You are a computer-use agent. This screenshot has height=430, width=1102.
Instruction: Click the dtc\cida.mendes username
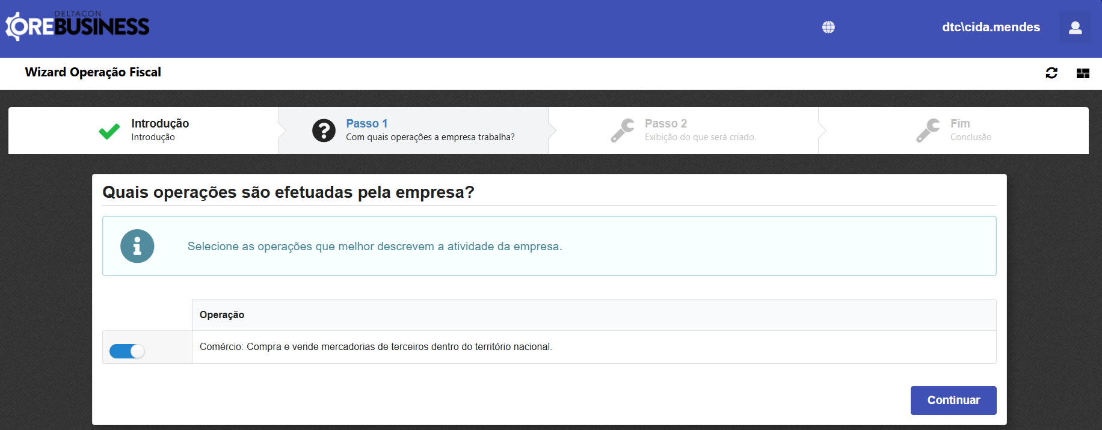coord(991,27)
